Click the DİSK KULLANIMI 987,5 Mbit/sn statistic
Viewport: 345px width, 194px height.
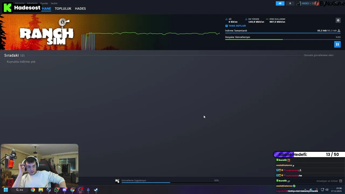click(276, 20)
